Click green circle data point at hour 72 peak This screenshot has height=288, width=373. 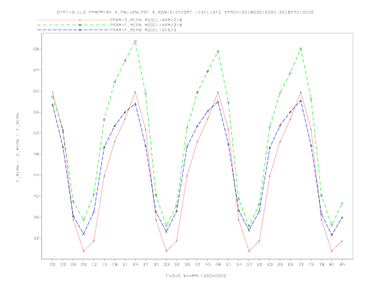pos(300,48)
